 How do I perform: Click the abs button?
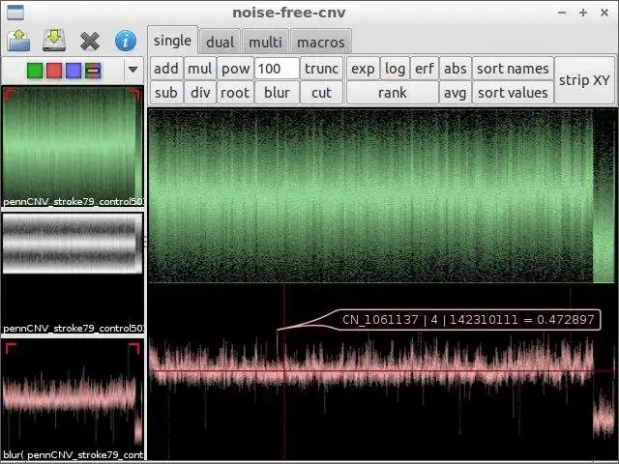[456, 69]
